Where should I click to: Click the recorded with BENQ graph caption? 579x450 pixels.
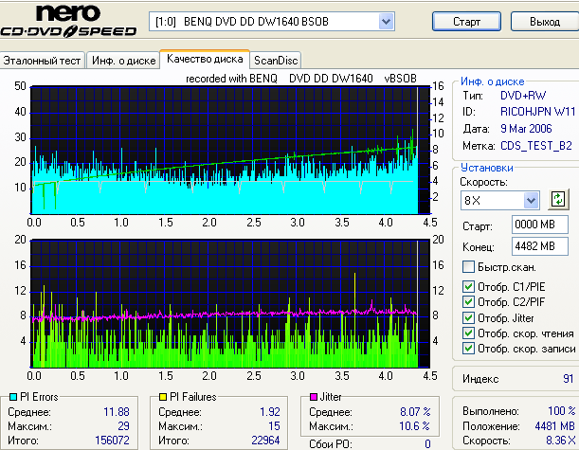pyautogui.click(x=301, y=79)
